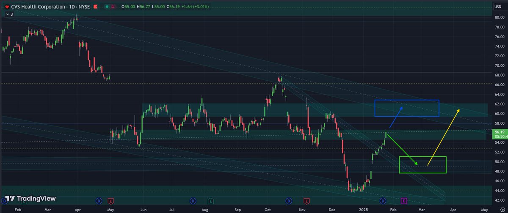Click the red flag icon after NYSE
The width and height of the screenshot is (508, 213).
[95, 7]
